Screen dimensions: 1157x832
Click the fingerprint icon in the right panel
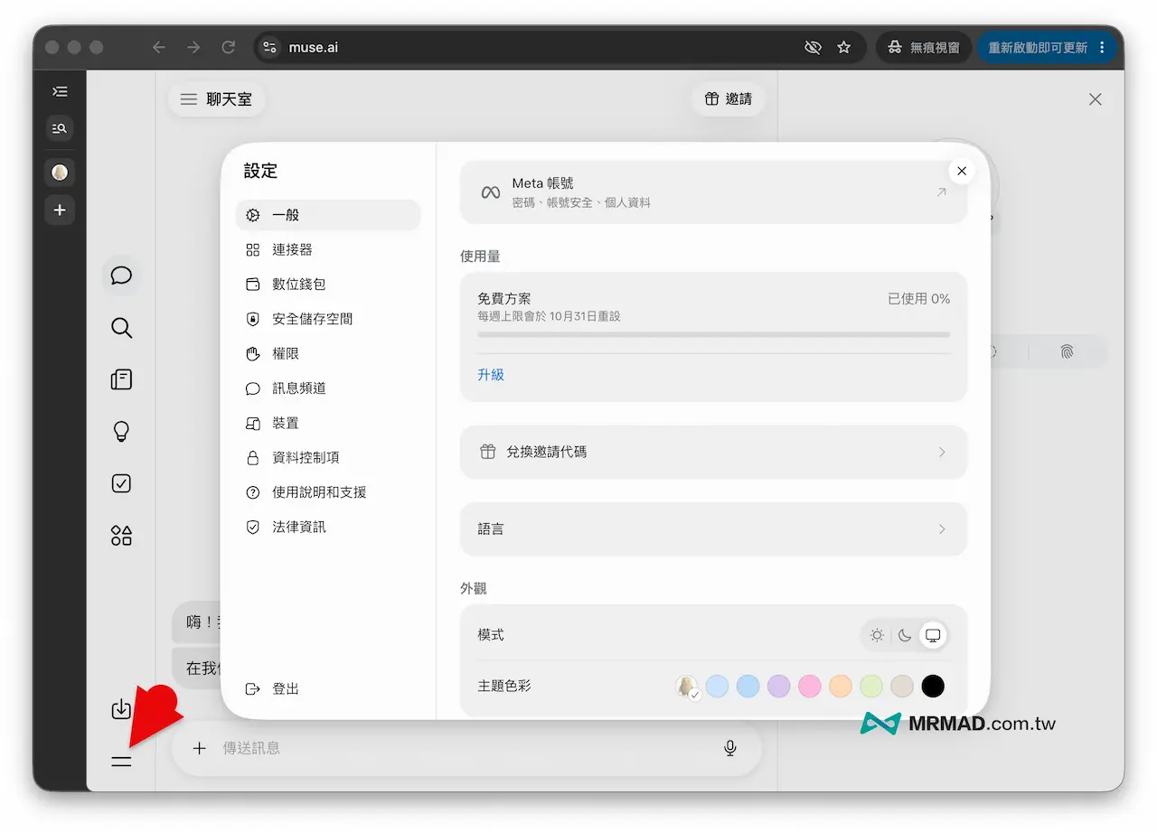pyautogui.click(x=1068, y=352)
